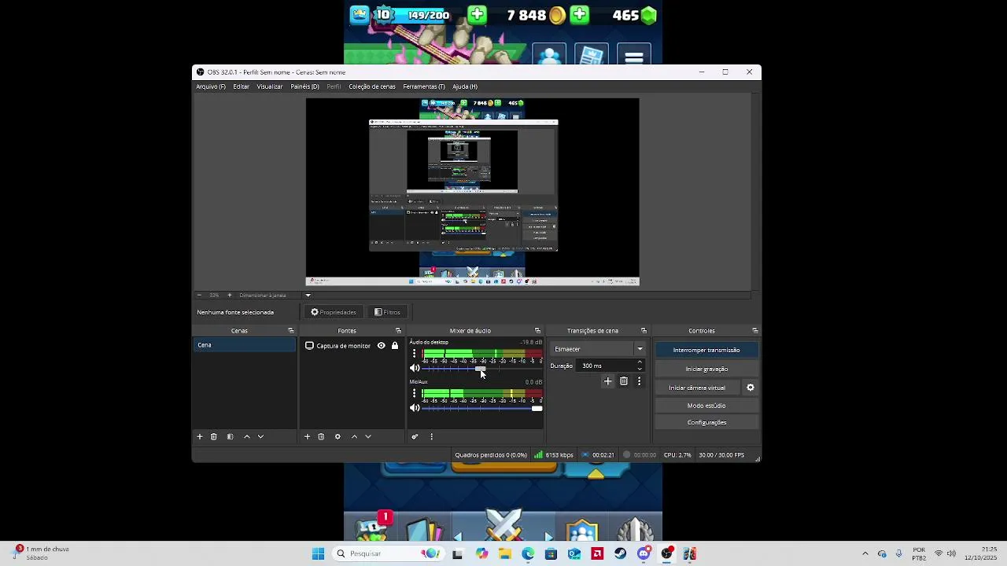Select the Captura de monitor source row
Screen dimensions: 1007x566
[x=352, y=346]
